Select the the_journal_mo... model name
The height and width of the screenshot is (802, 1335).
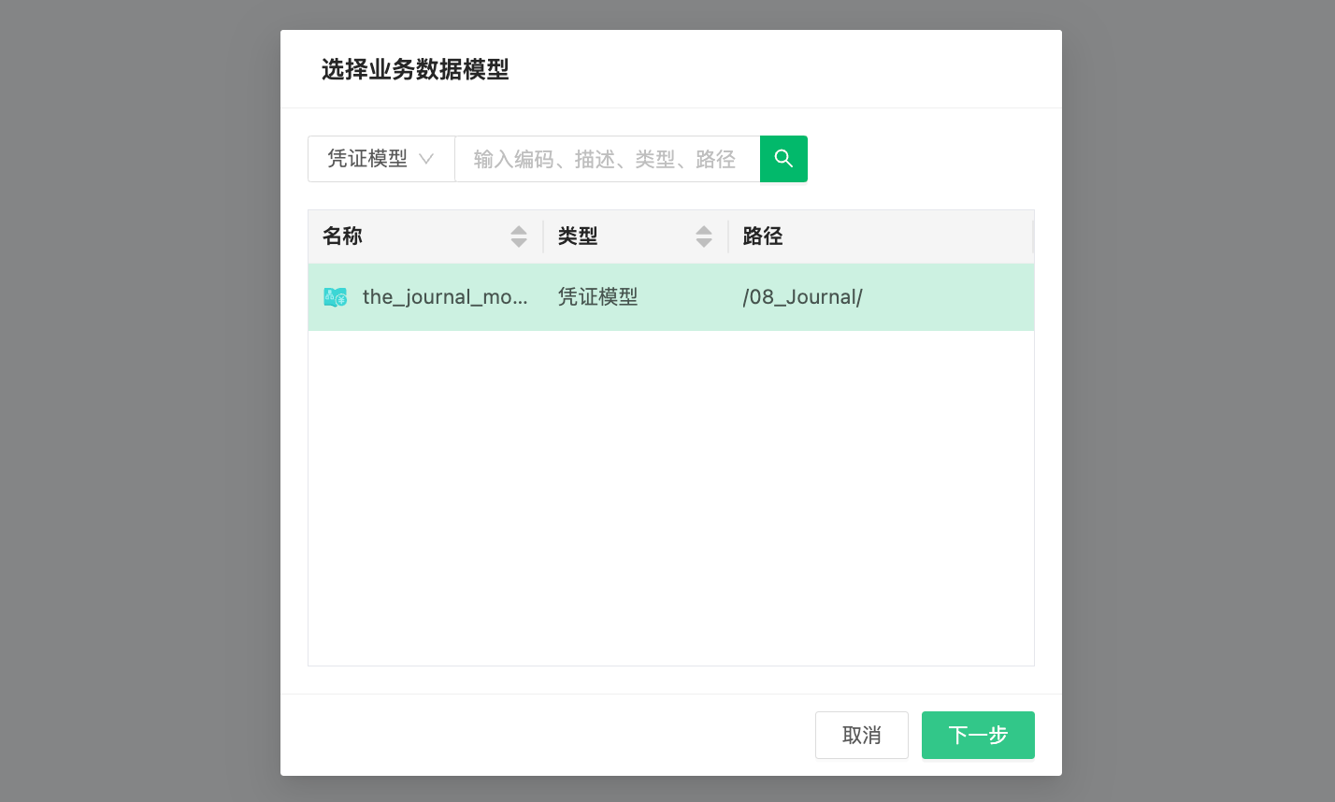[x=445, y=297]
